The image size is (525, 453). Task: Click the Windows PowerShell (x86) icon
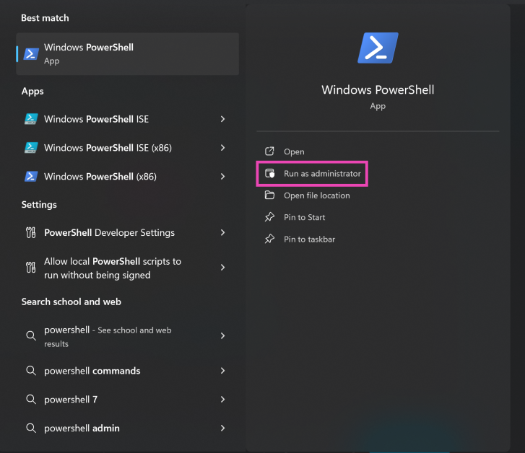pos(31,176)
